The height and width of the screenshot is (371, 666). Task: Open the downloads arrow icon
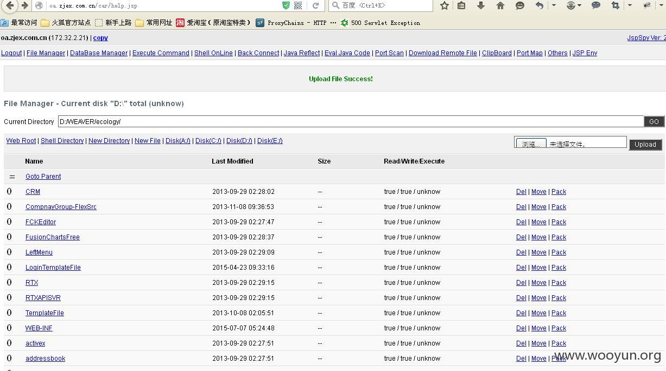[x=481, y=5]
